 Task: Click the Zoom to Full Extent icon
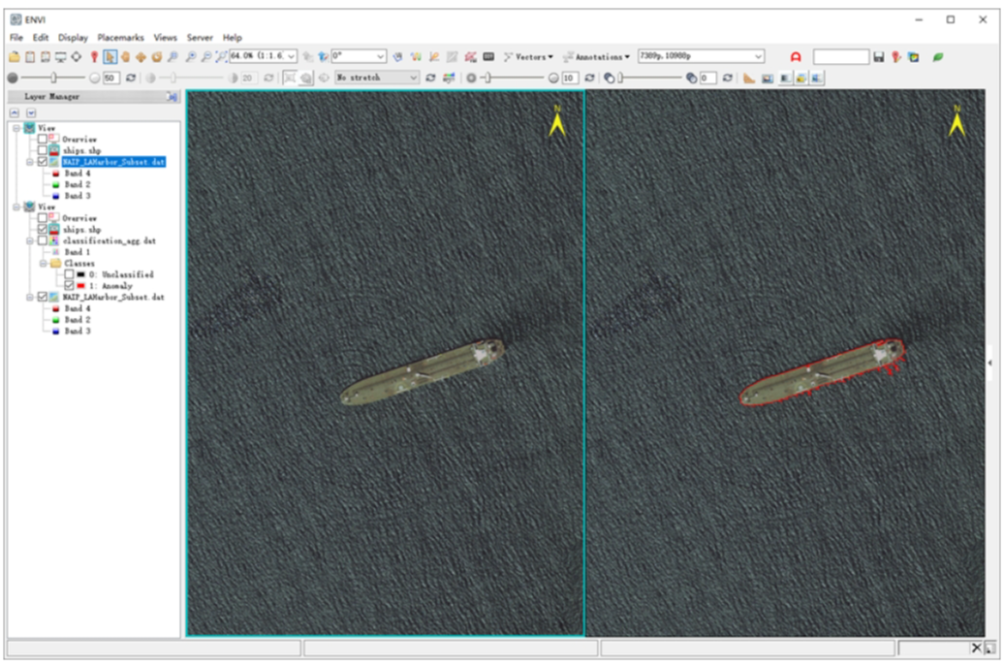pos(221,57)
